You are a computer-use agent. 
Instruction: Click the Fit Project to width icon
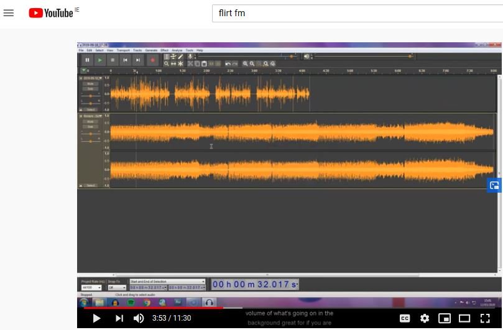pos(266,64)
